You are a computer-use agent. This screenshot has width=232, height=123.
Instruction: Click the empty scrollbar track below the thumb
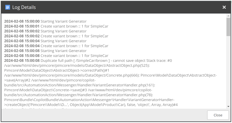[x=228, y=70]
